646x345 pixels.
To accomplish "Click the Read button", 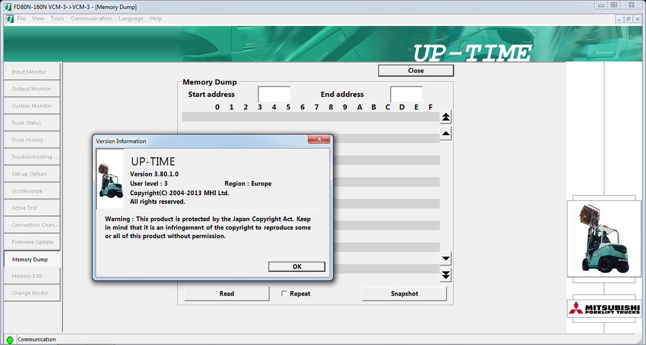I will click(227, 294).
